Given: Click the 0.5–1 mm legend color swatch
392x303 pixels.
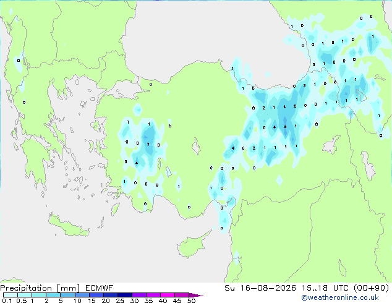Looking at the screenshot, I should [x=25, y=295].
